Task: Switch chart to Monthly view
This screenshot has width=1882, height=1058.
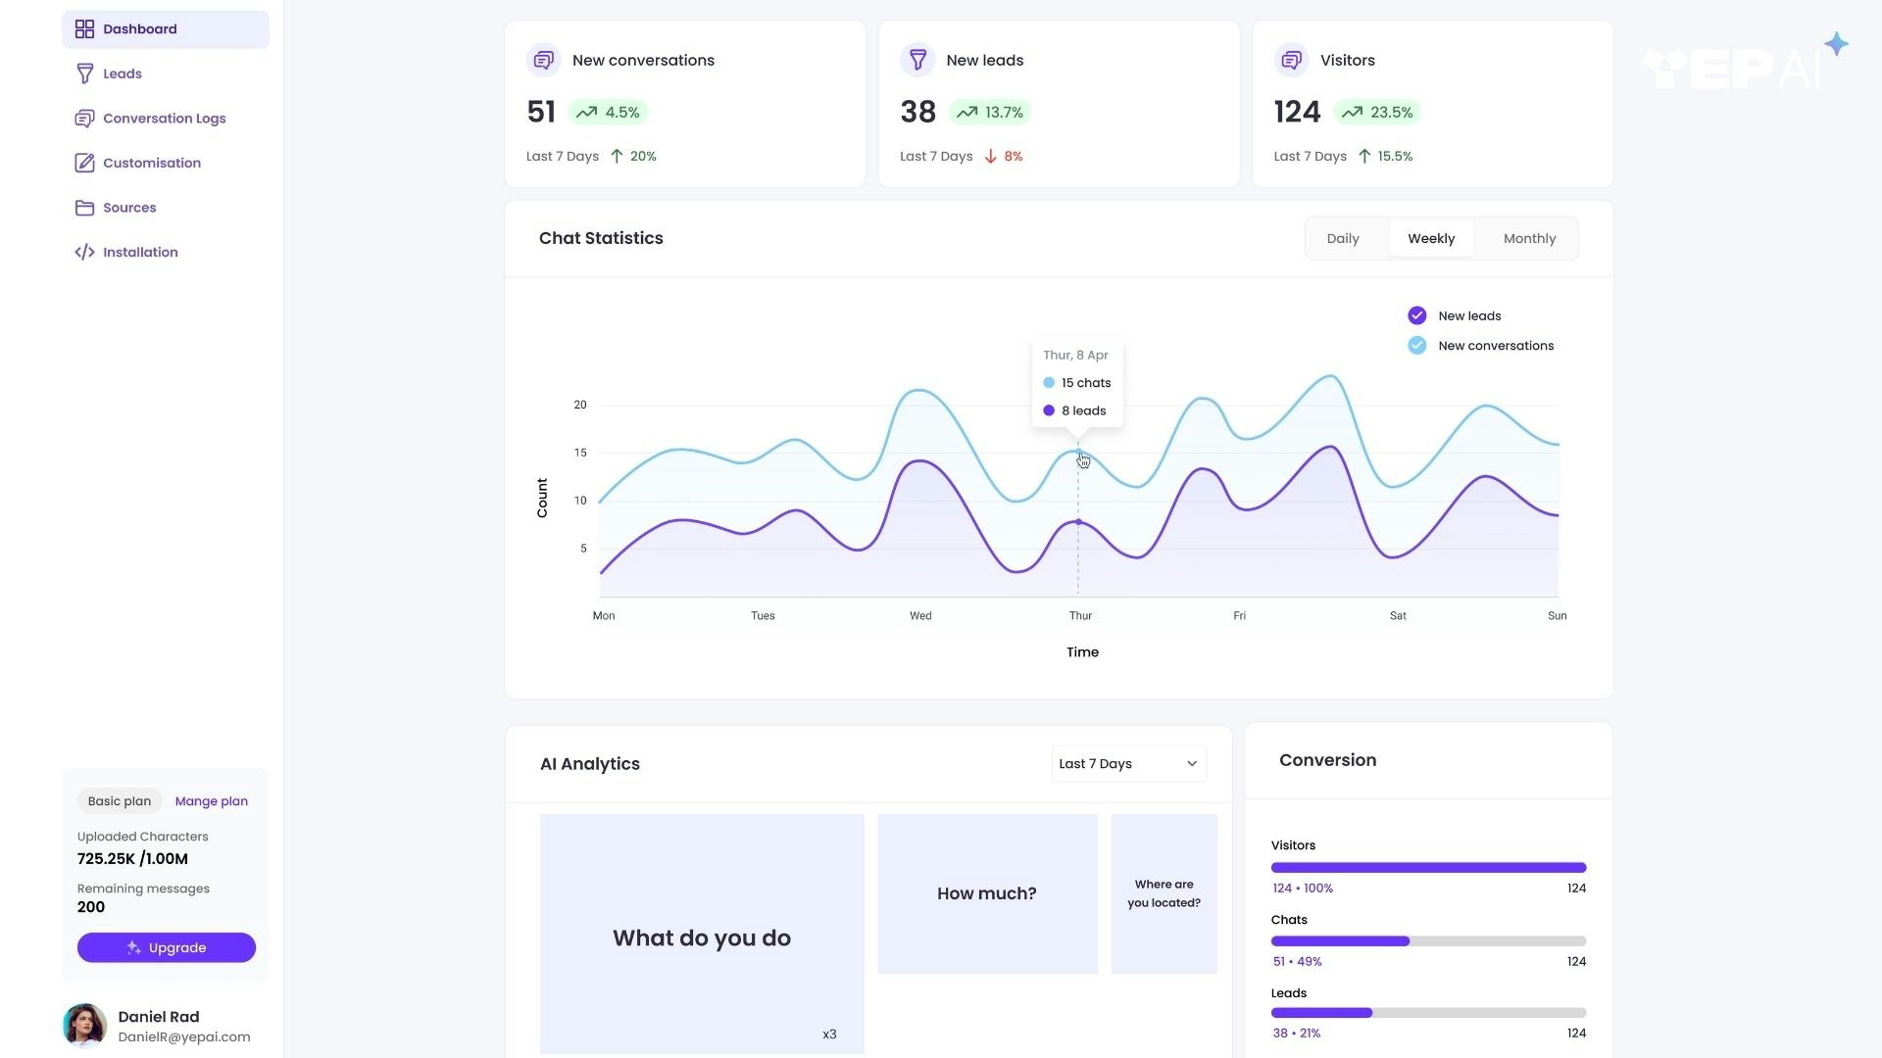Action: coord(1529,238)
